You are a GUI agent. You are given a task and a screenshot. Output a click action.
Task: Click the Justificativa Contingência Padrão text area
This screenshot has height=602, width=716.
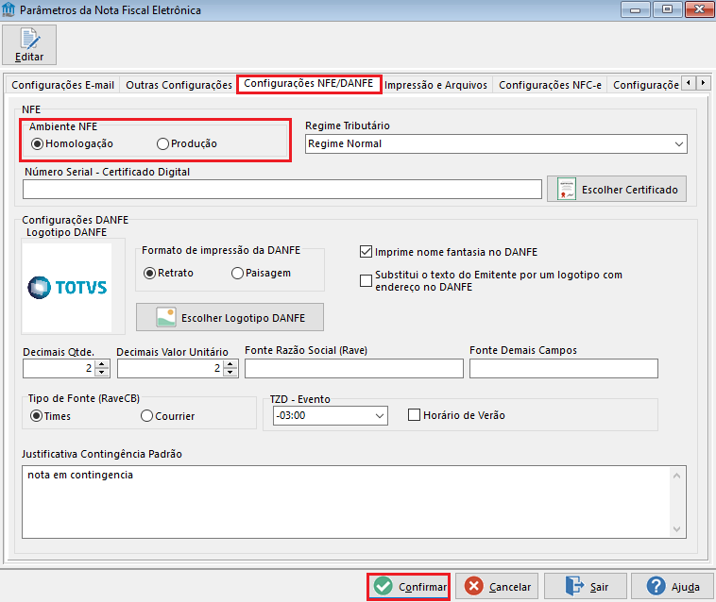(x=354, y=502)
